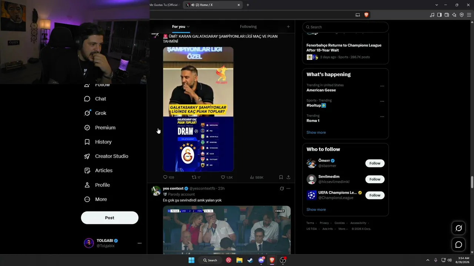
Task: Click the Brave Shields icon in address bar
Action: [366, 15]
